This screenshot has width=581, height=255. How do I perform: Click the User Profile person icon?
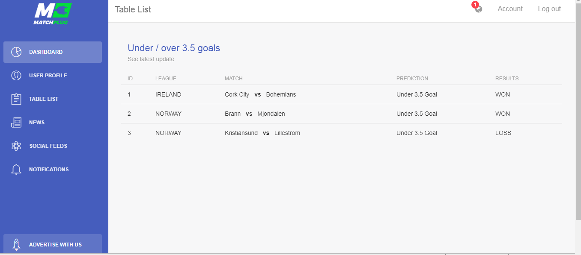pyautogui.click(x=16, y=75)
